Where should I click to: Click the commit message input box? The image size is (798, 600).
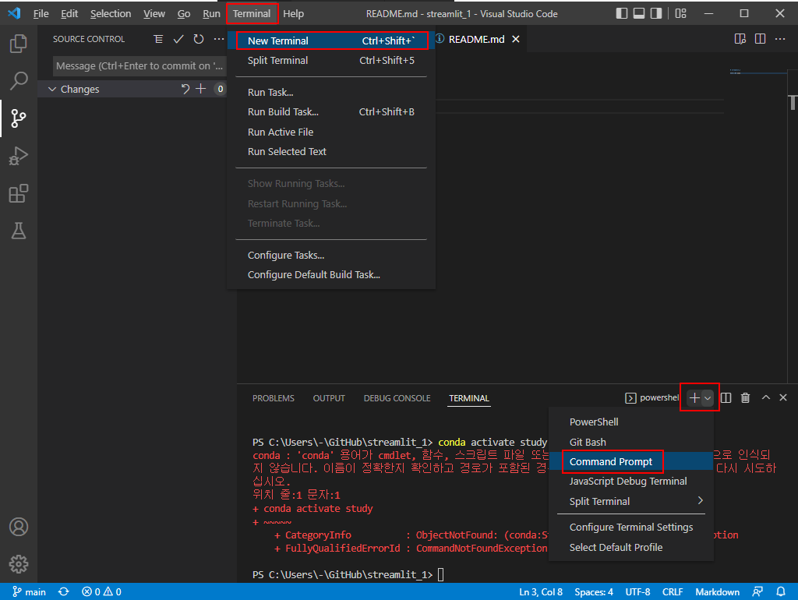coord(139,66)
